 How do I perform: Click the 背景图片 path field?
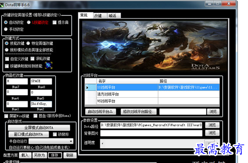(x=151, y=133)
